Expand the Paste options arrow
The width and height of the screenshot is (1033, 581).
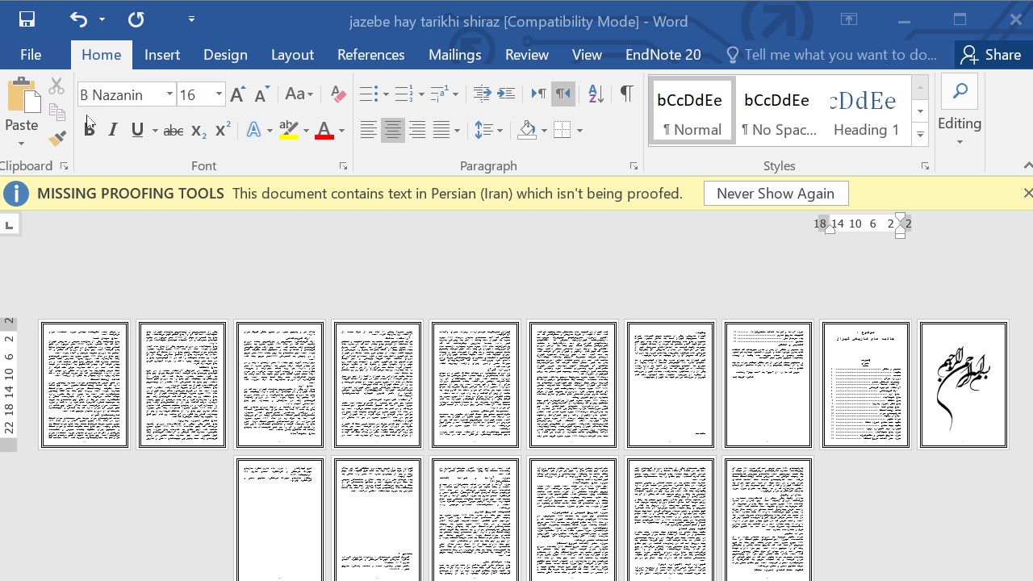22,144
